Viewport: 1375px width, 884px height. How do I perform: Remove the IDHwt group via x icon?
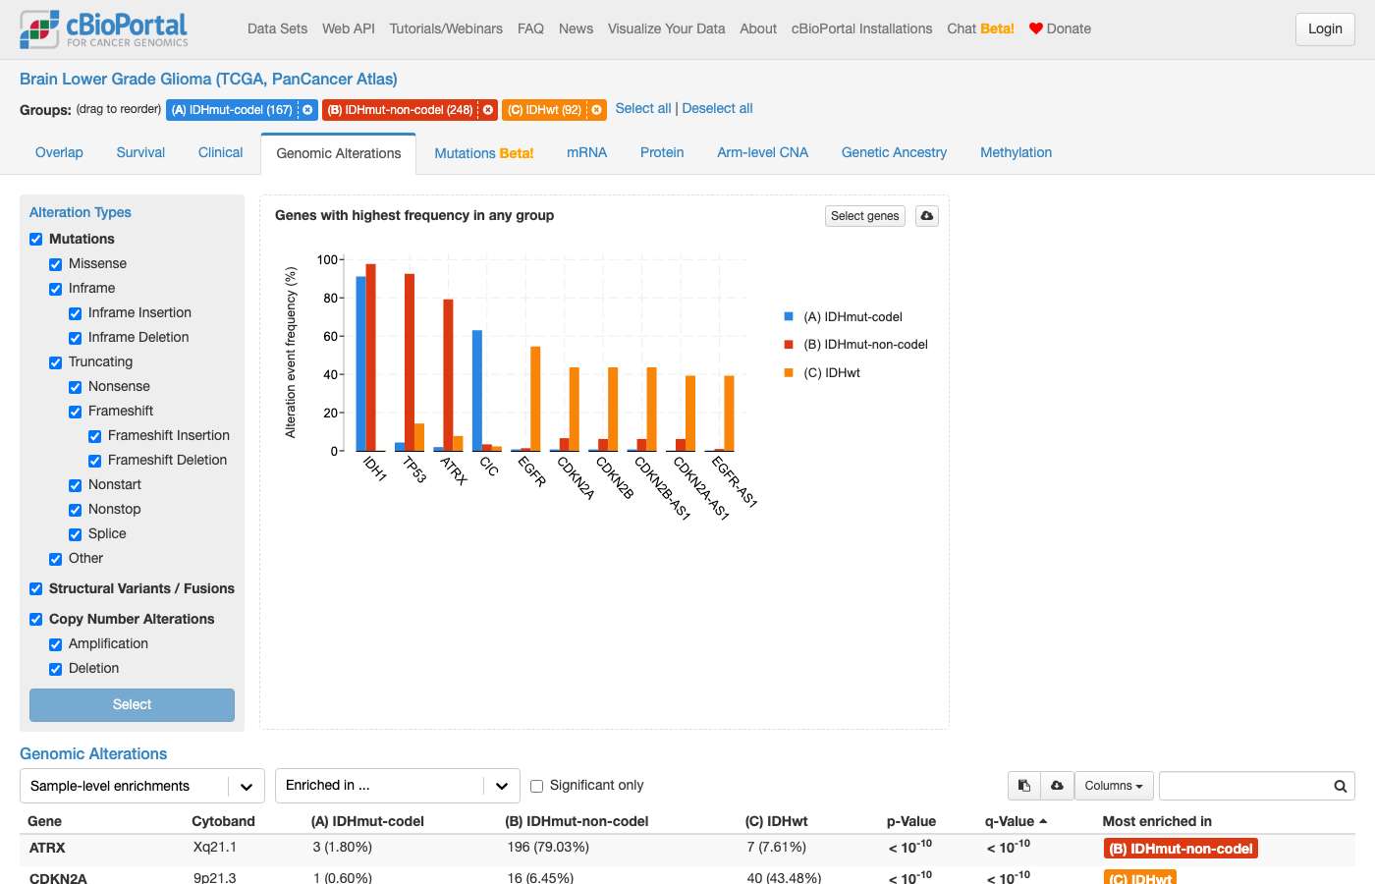pyautogui.click(x=596, y=110)
